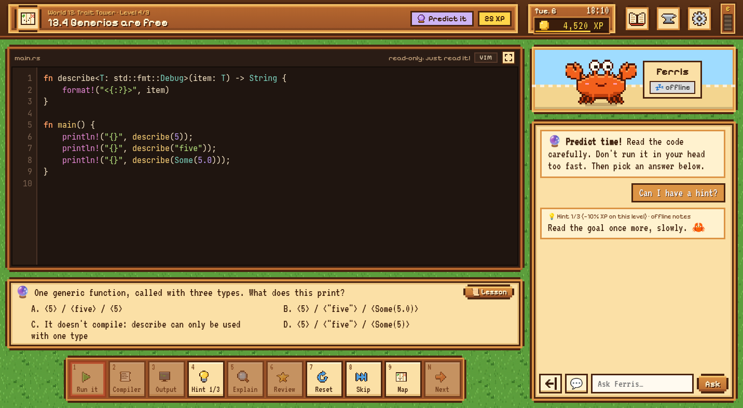
Task: Click the hint note 'Read the goal once more'
Action: tap(632, 223)
